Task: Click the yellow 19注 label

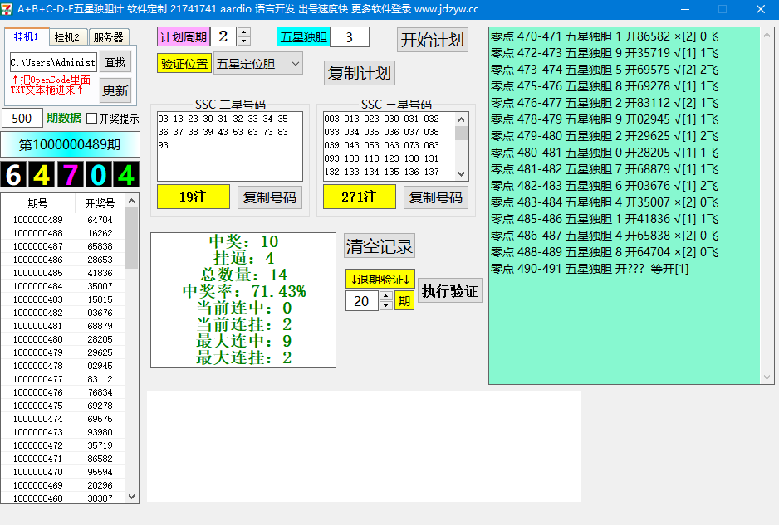Action: tap(194, 197)
